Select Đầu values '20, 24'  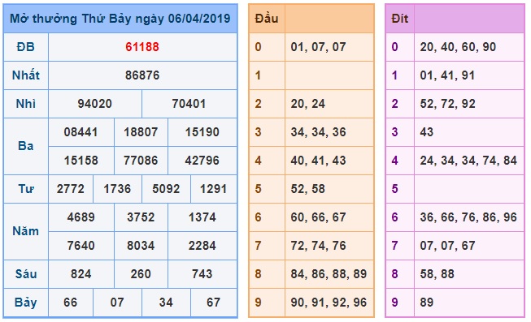308,104
